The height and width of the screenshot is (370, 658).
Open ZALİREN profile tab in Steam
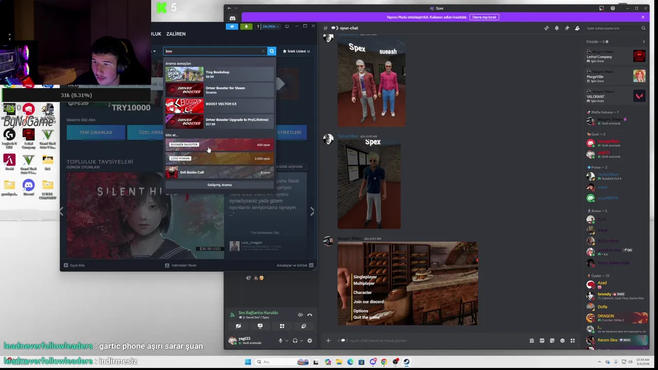tap(176, 34)
